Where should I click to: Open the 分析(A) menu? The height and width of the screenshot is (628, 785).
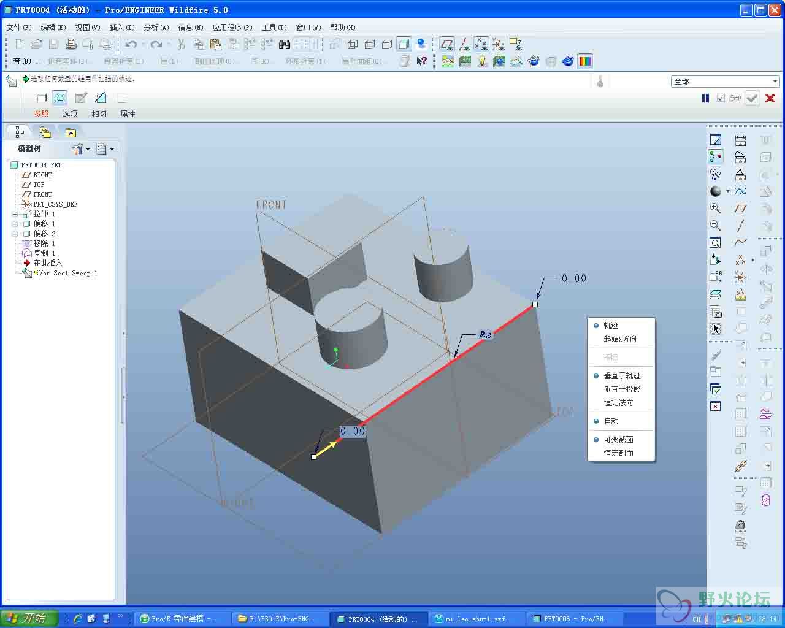pyautogui.click(x=156, y=27)
